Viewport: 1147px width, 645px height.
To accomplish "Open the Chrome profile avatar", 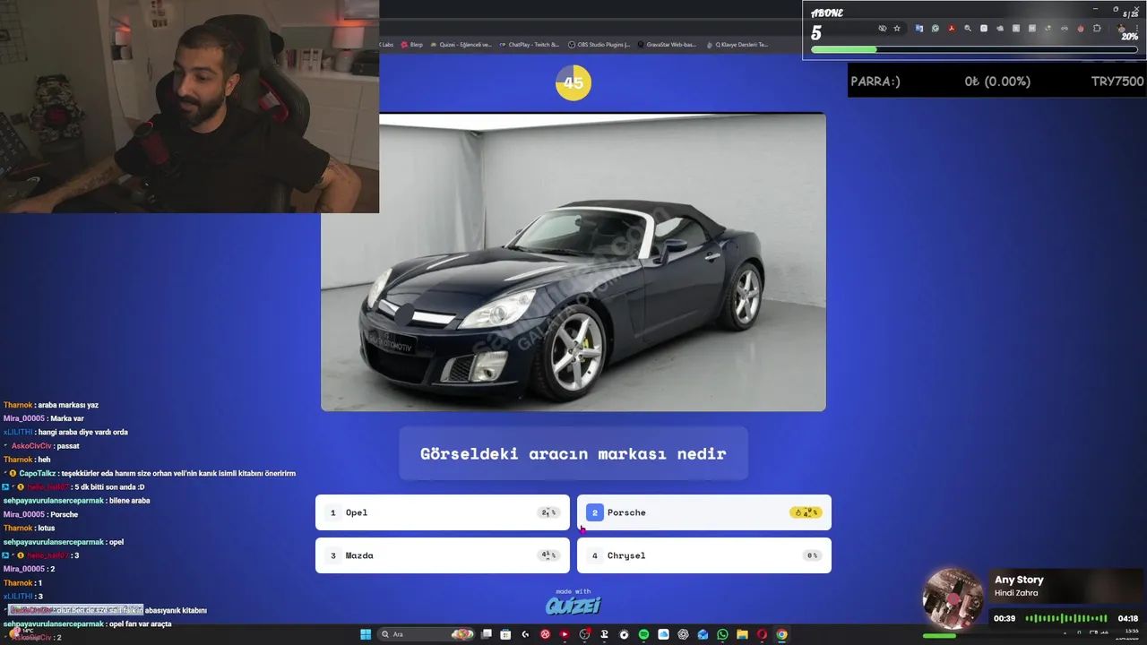I will pyautogui.click(x=1121, y=28).
